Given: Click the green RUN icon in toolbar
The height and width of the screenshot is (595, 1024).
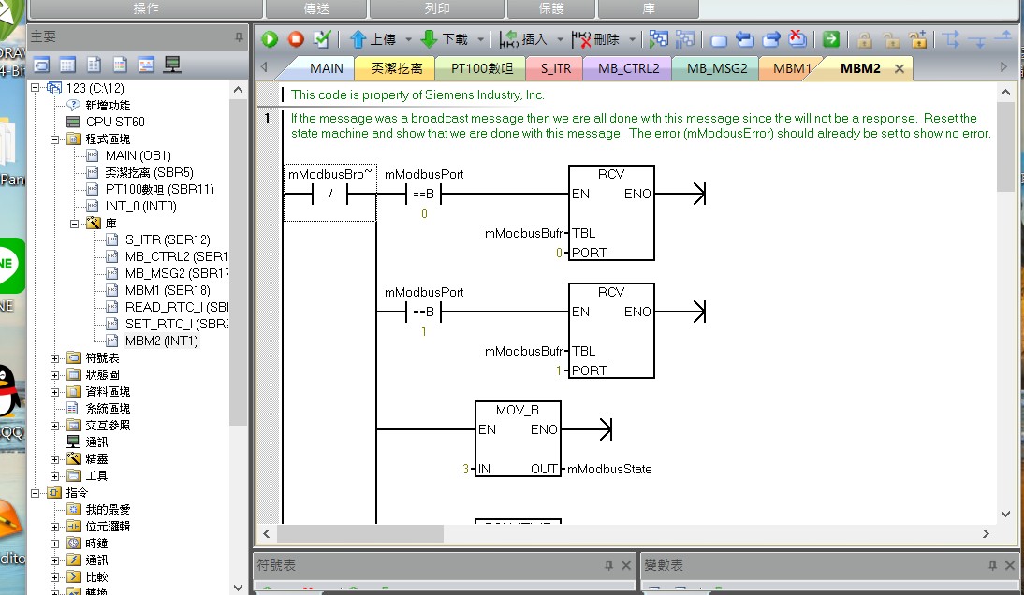Looking at the screenshot, I should click(x=271, y=39).
